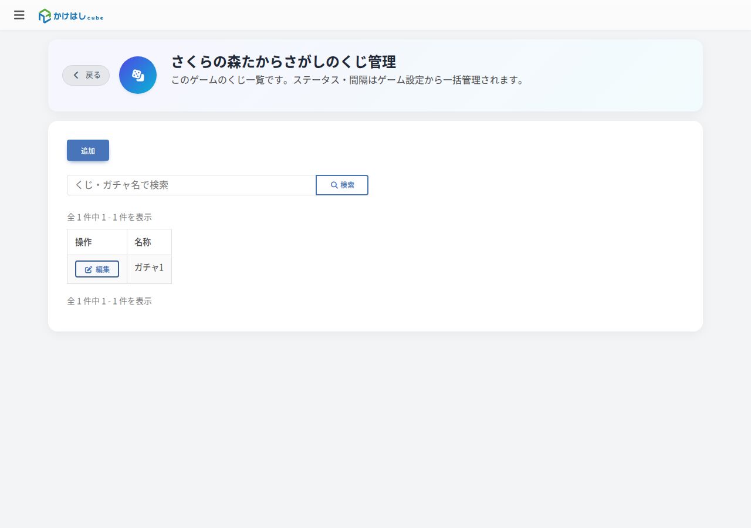Click the lower 全 1 件中 count text
The image size is (751, 528).
click(110, 301)
